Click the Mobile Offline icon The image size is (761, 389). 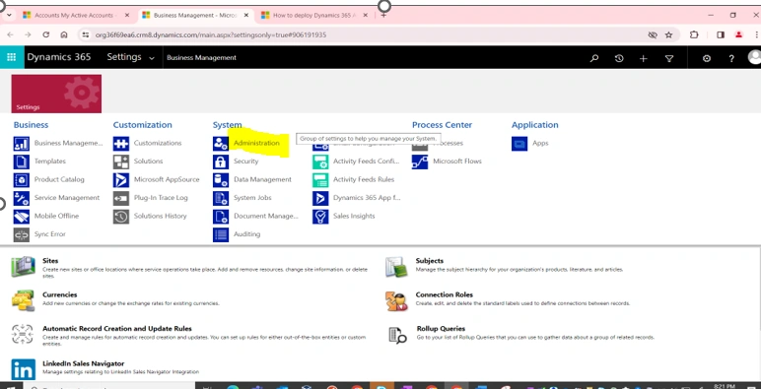(22, 217)
